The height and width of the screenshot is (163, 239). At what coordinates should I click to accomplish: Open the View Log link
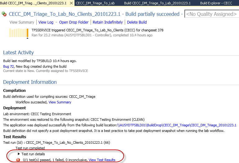point(46,22)
